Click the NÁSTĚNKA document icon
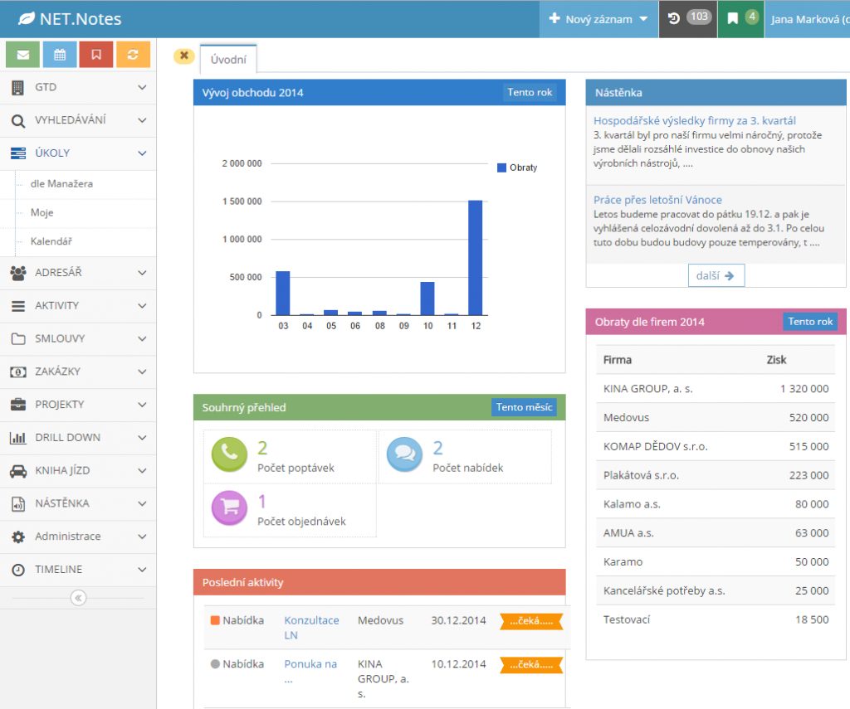 pyautogui.click(x=18, y=504)
